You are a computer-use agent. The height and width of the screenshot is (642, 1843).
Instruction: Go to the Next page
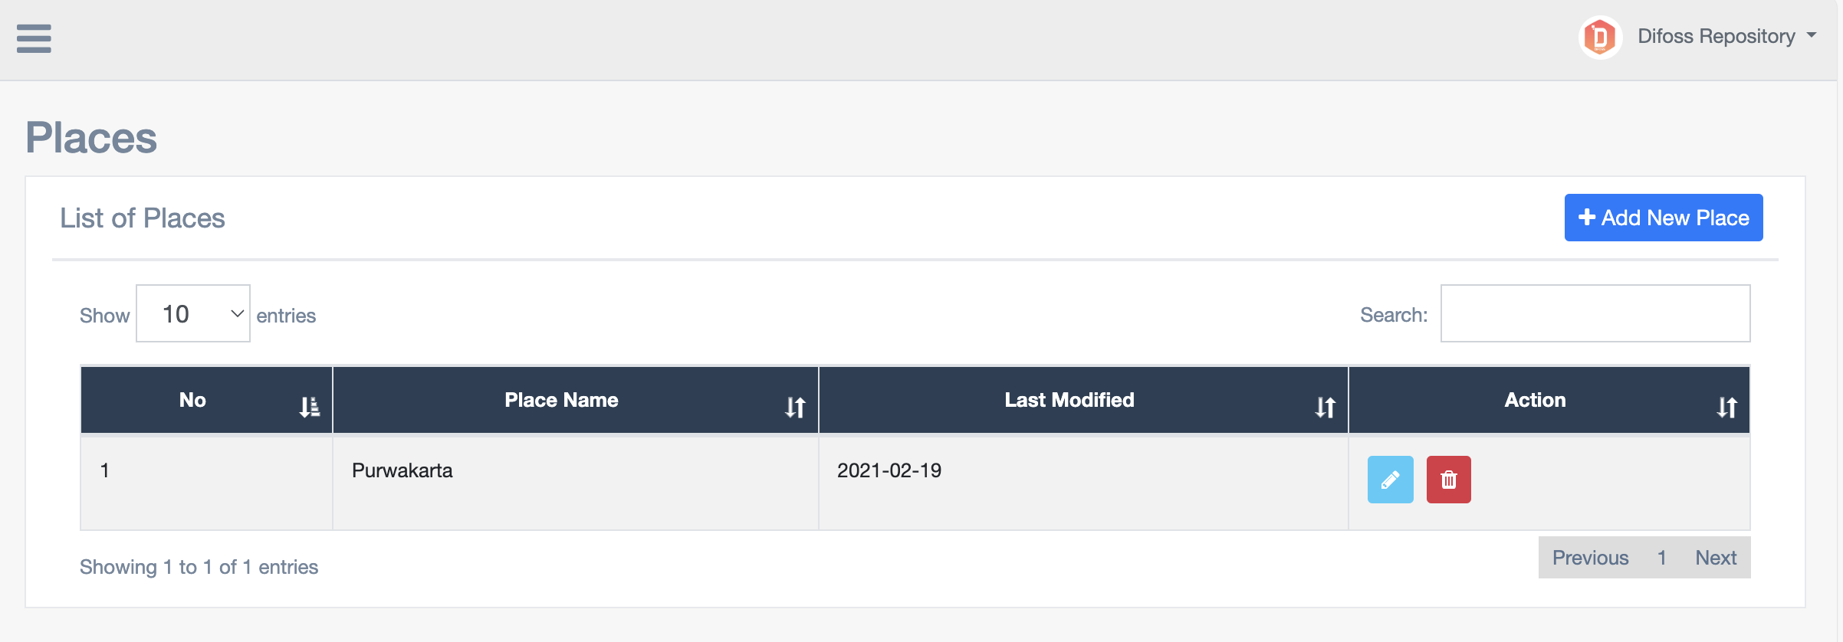(x=1716, y=558)
